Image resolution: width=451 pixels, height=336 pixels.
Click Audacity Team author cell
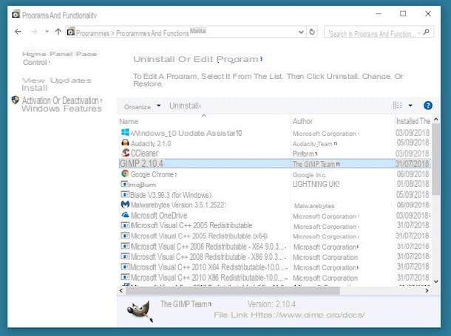coord(315,144)
